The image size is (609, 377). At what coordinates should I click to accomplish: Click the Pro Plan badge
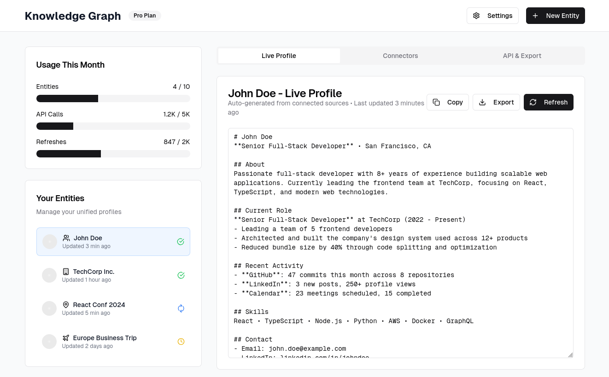[145, 16]
